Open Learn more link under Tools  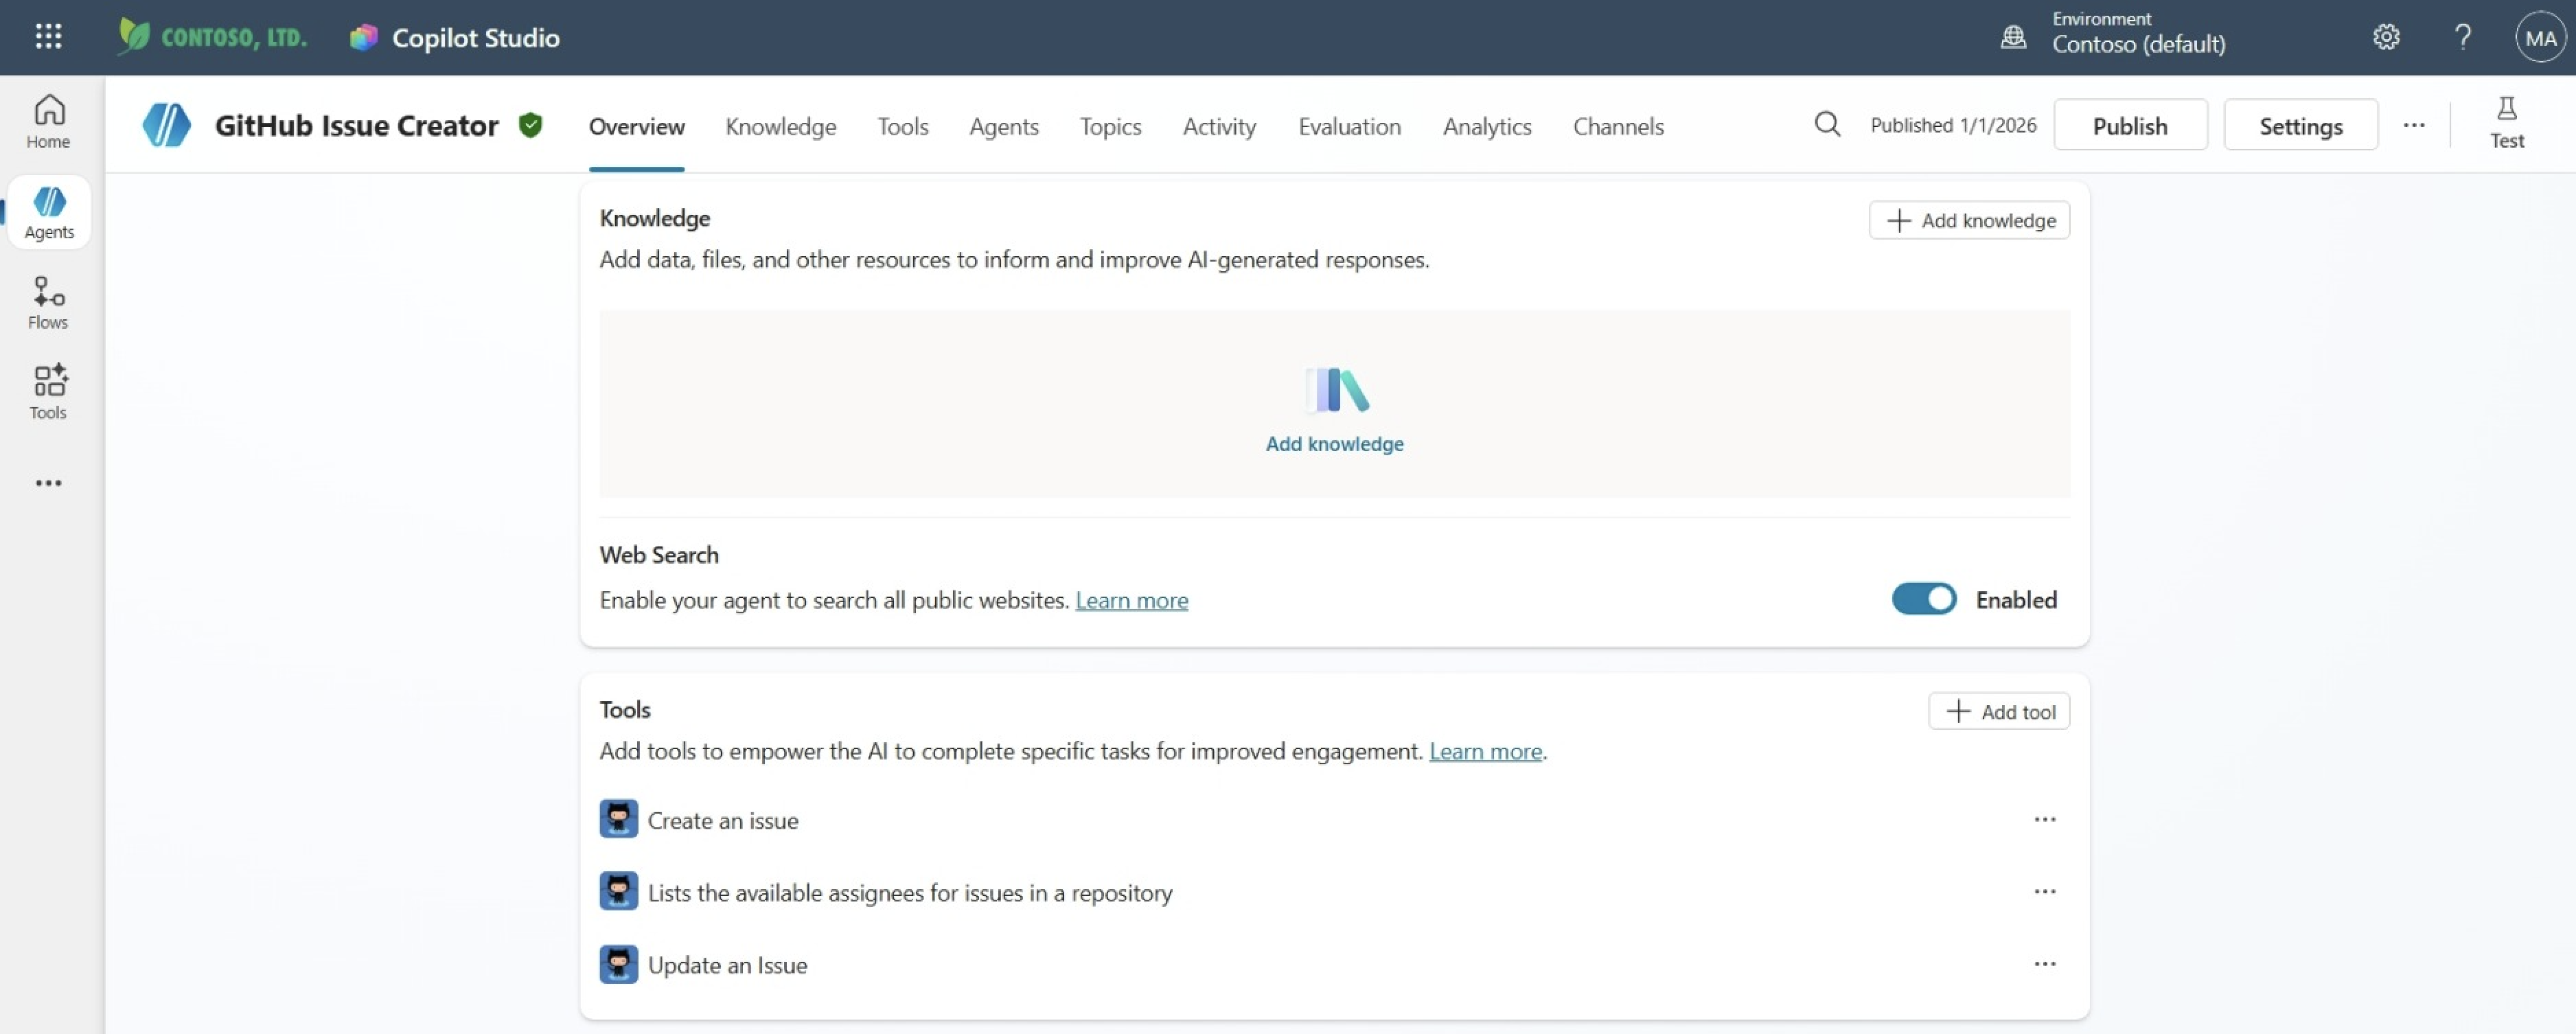(x=1485, y=751)
